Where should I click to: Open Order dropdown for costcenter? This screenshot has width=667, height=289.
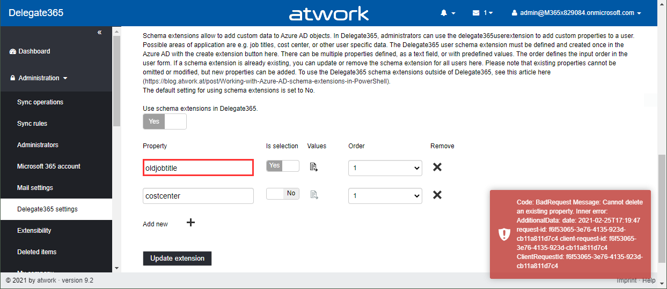pyautogui.click(x=385, y=196)
